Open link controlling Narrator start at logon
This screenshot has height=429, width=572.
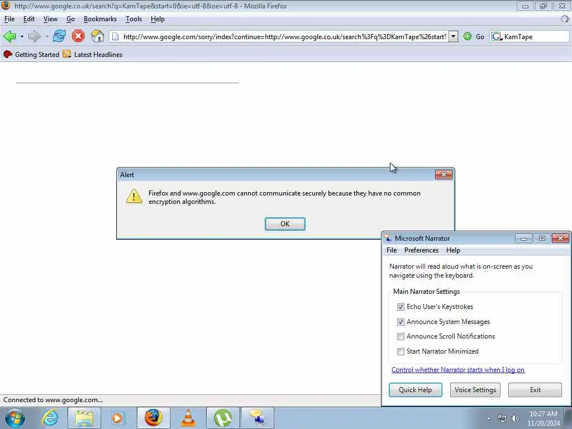point(458,370)
